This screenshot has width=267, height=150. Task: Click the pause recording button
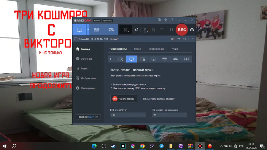(171, 30)
